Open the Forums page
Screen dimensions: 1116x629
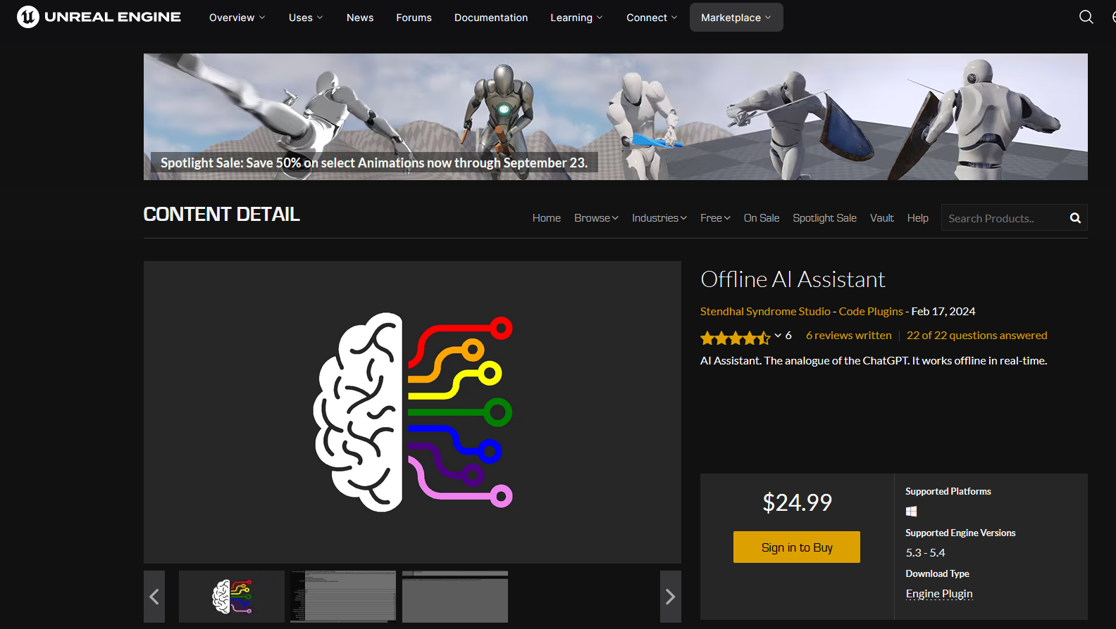point(414,18)
